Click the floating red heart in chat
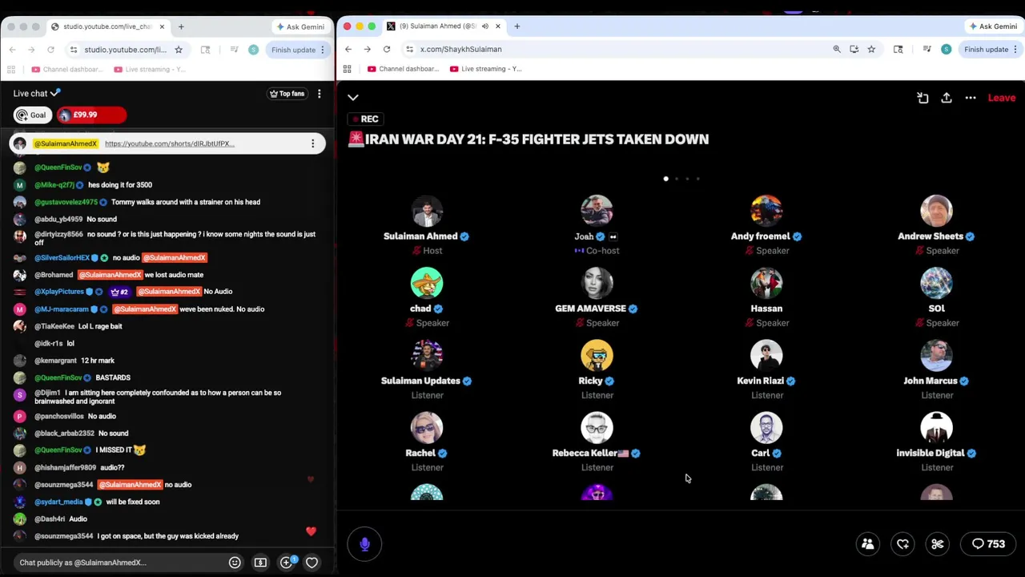Image resolution: width=1025 pixels, height=577 pixels. coord(311,531)
